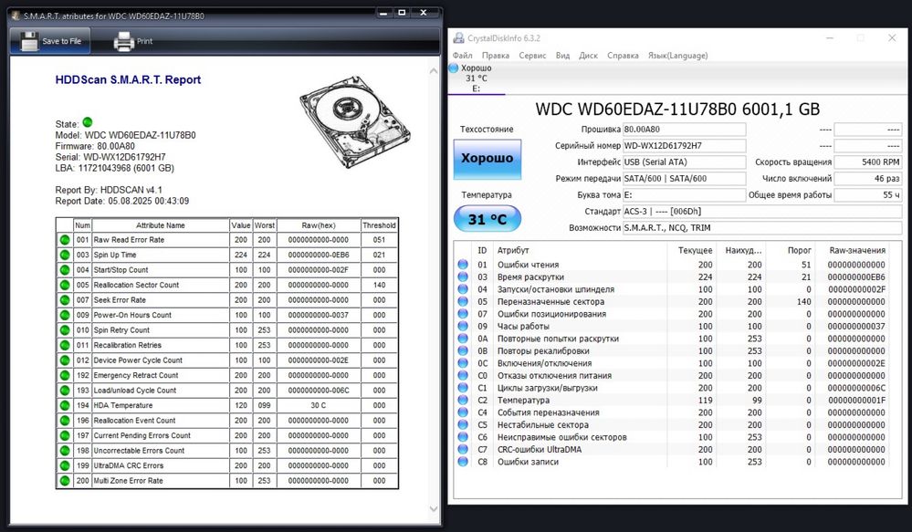Click green status icon for HDA Temperature

point(65,405)
